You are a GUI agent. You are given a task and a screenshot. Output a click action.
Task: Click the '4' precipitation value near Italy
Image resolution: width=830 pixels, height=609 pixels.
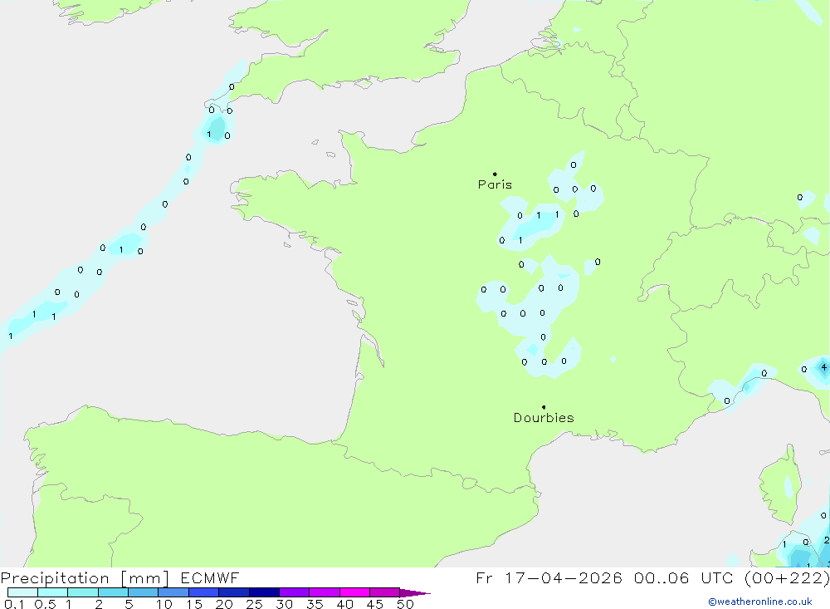(823, 366)
